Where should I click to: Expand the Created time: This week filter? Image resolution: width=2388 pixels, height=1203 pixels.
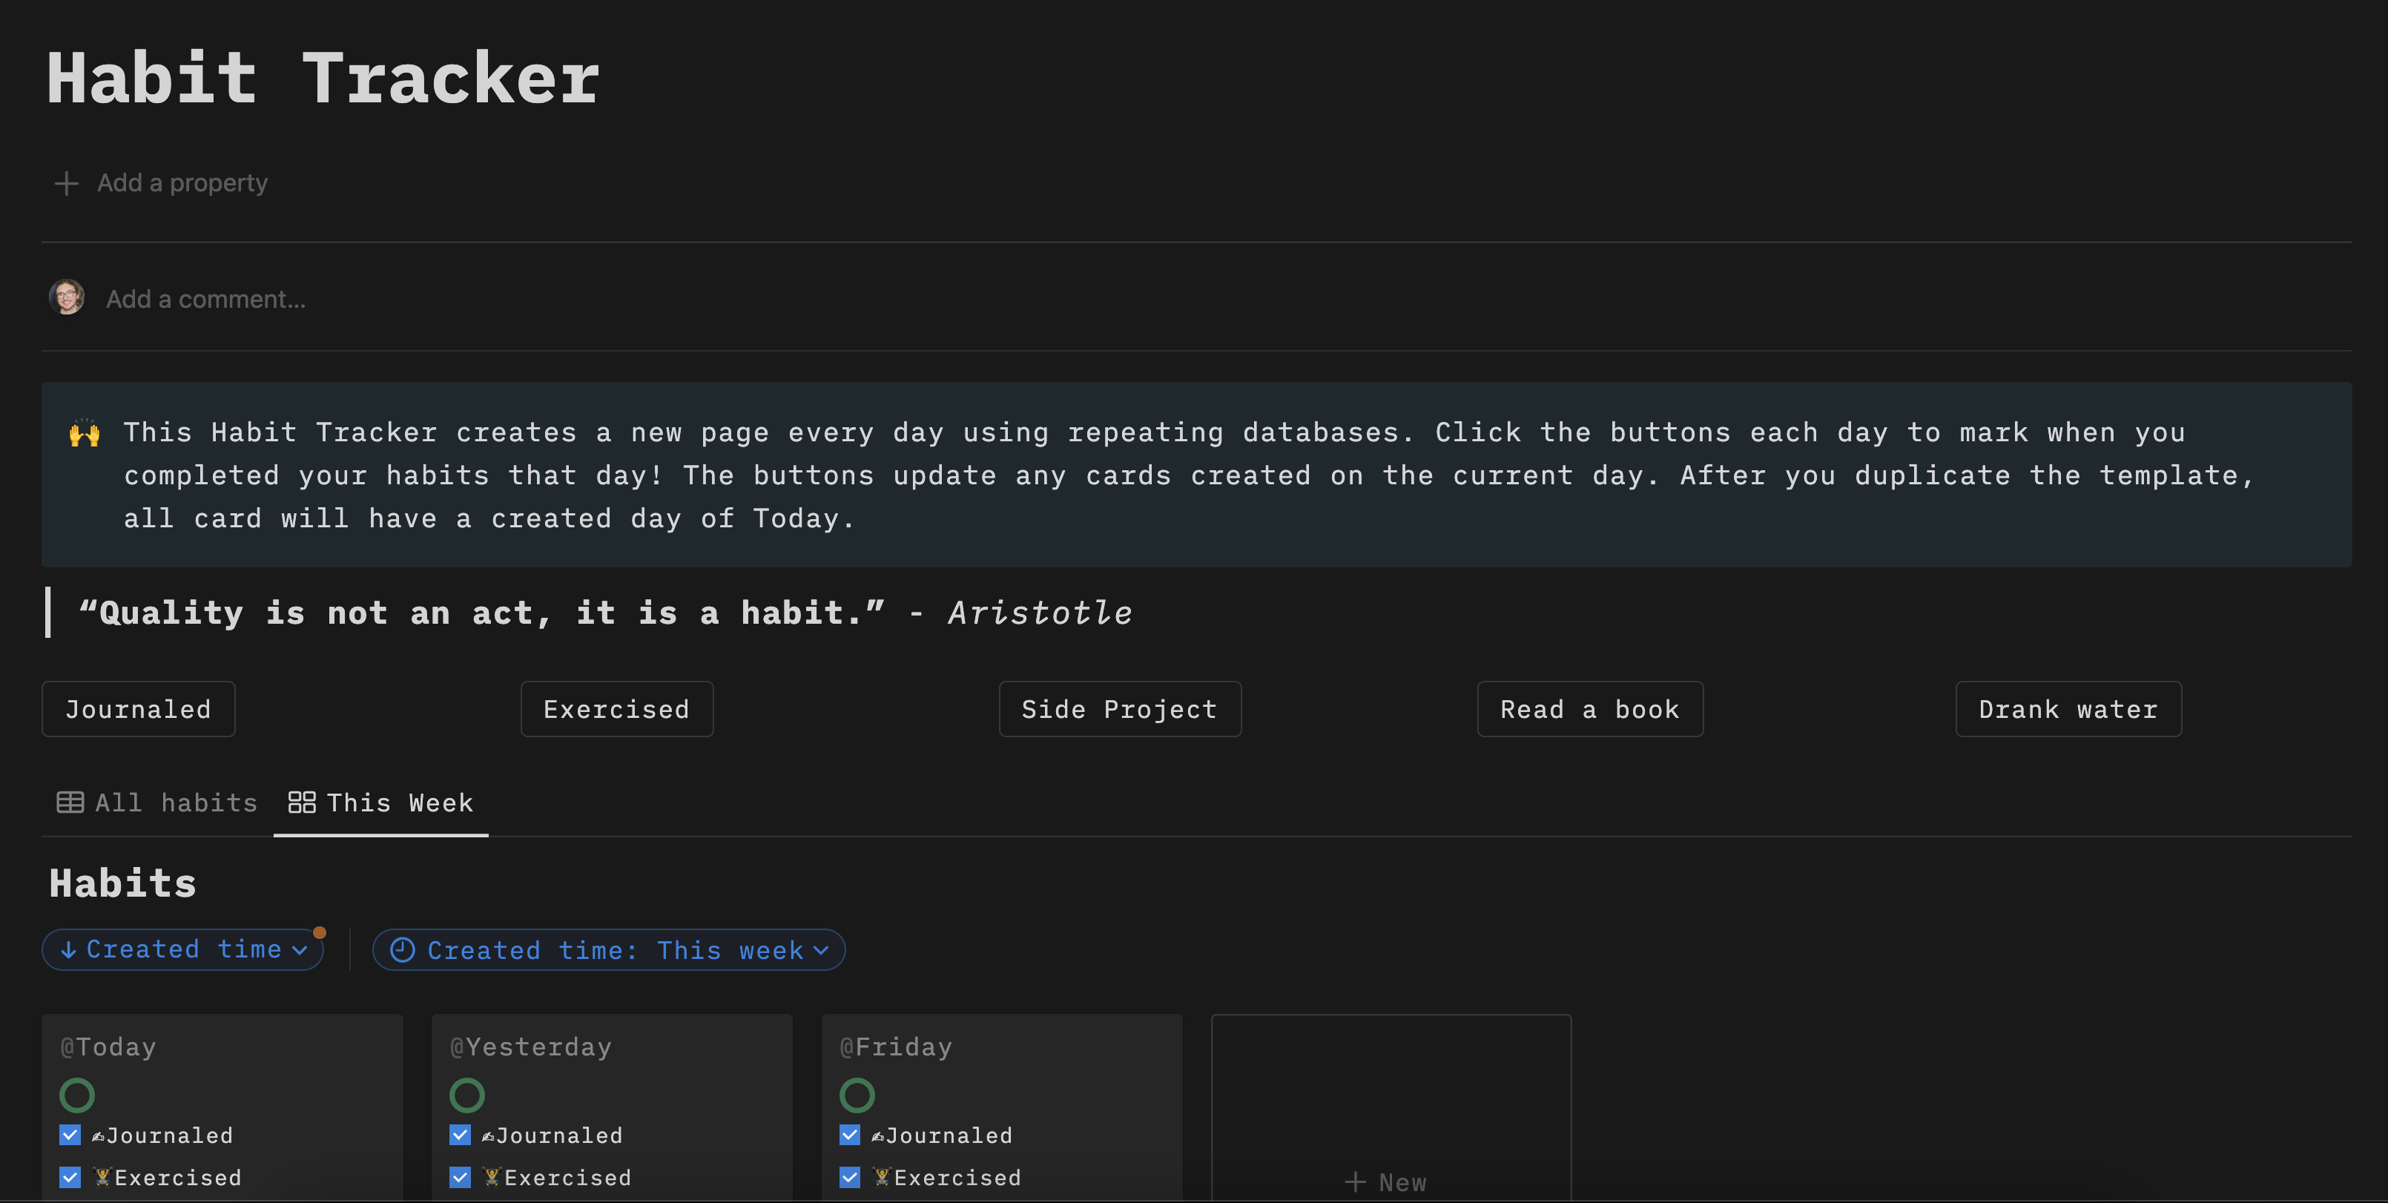pyautogui.click(x=607, y=950)
